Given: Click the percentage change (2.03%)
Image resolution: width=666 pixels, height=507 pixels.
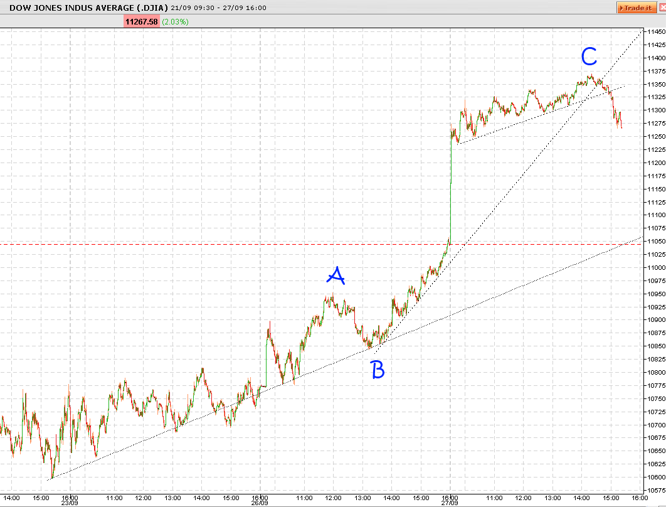Looking at the screenshot, I should (175, 22).
